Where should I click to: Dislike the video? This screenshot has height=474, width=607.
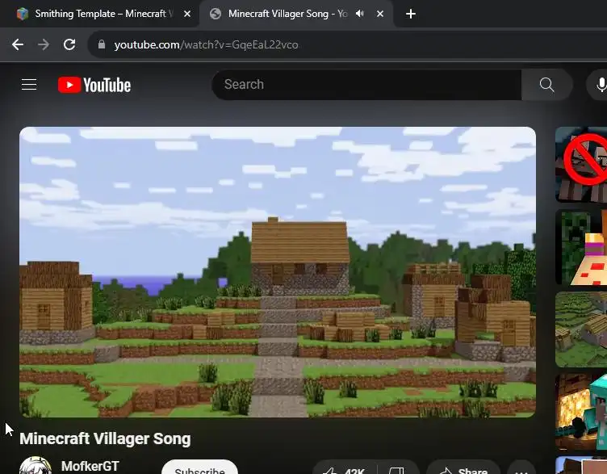[397, 468]
